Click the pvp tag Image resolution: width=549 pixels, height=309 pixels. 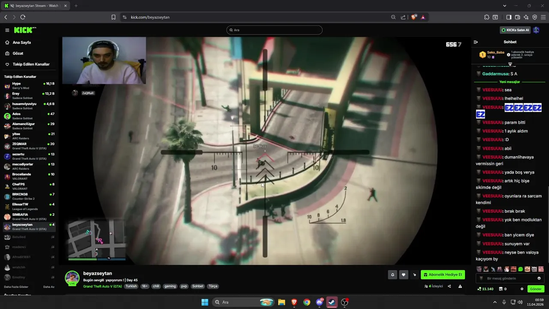pos(184,286)
